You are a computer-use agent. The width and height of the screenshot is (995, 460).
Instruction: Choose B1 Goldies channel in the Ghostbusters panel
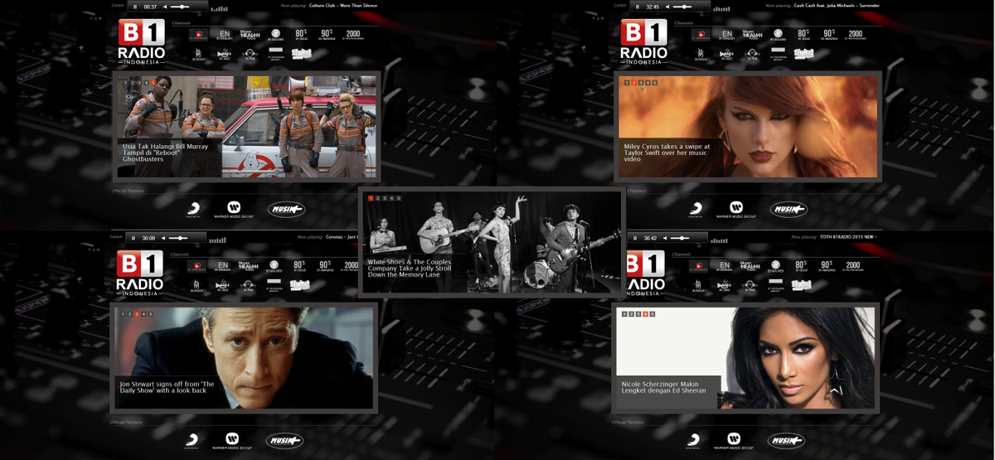pos(275,35)
